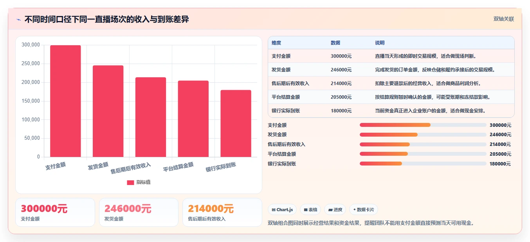Click the 300000元 支付金额 data card
The image size is (530, 242).
tap(55, 212)
